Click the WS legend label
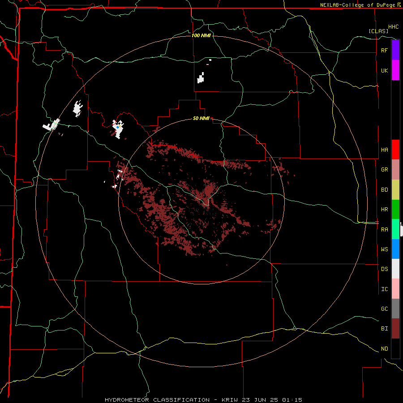This screenshot has width=403, height=403. point(384,249)
